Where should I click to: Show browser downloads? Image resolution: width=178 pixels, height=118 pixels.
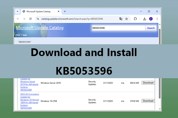pyautogui.click(x=144, y=19)
